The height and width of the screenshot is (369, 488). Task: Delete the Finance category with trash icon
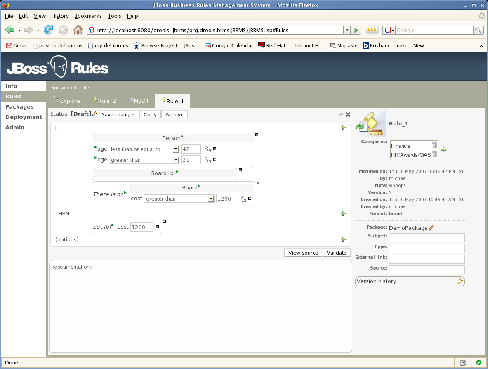(x=435, y=145)
